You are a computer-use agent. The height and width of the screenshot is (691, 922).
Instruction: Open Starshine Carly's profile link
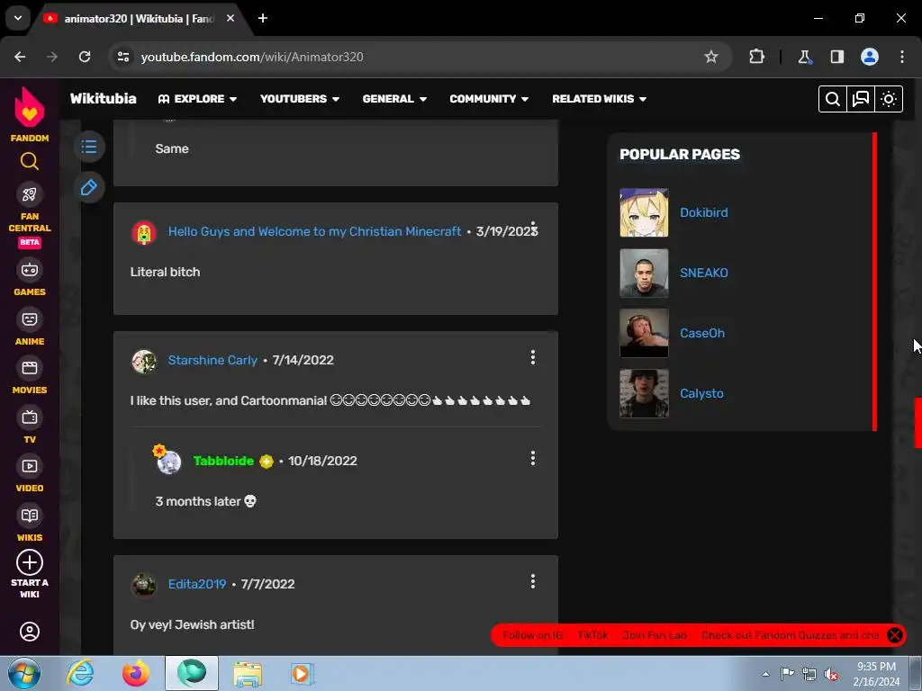[212, 360]
